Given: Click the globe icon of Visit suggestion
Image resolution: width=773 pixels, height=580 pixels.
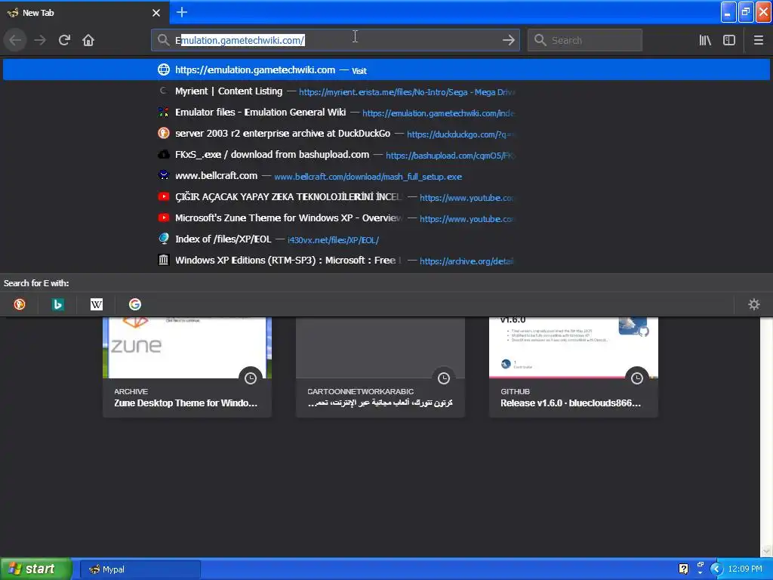Looking at the screenshot, I should point(164,69).
